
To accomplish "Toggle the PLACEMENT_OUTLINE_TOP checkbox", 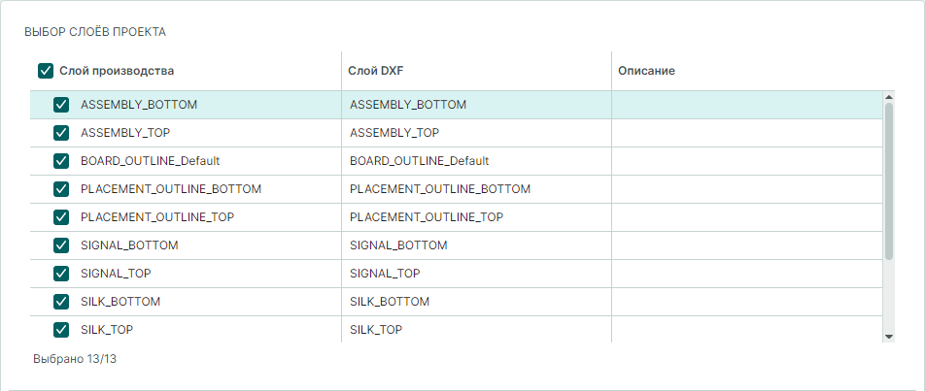I will click(61, 217).
